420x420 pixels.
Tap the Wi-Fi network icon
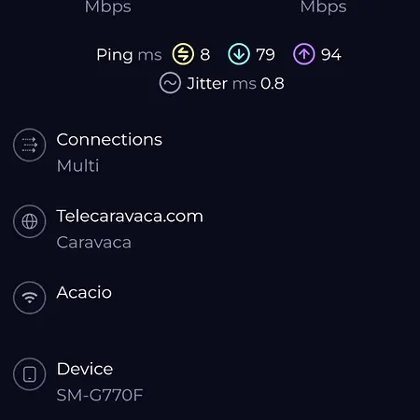30,298
